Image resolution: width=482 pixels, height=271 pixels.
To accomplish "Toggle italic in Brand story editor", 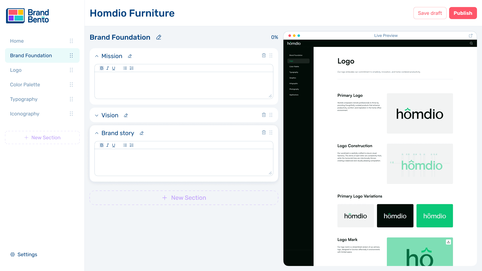I will point(108,145).
